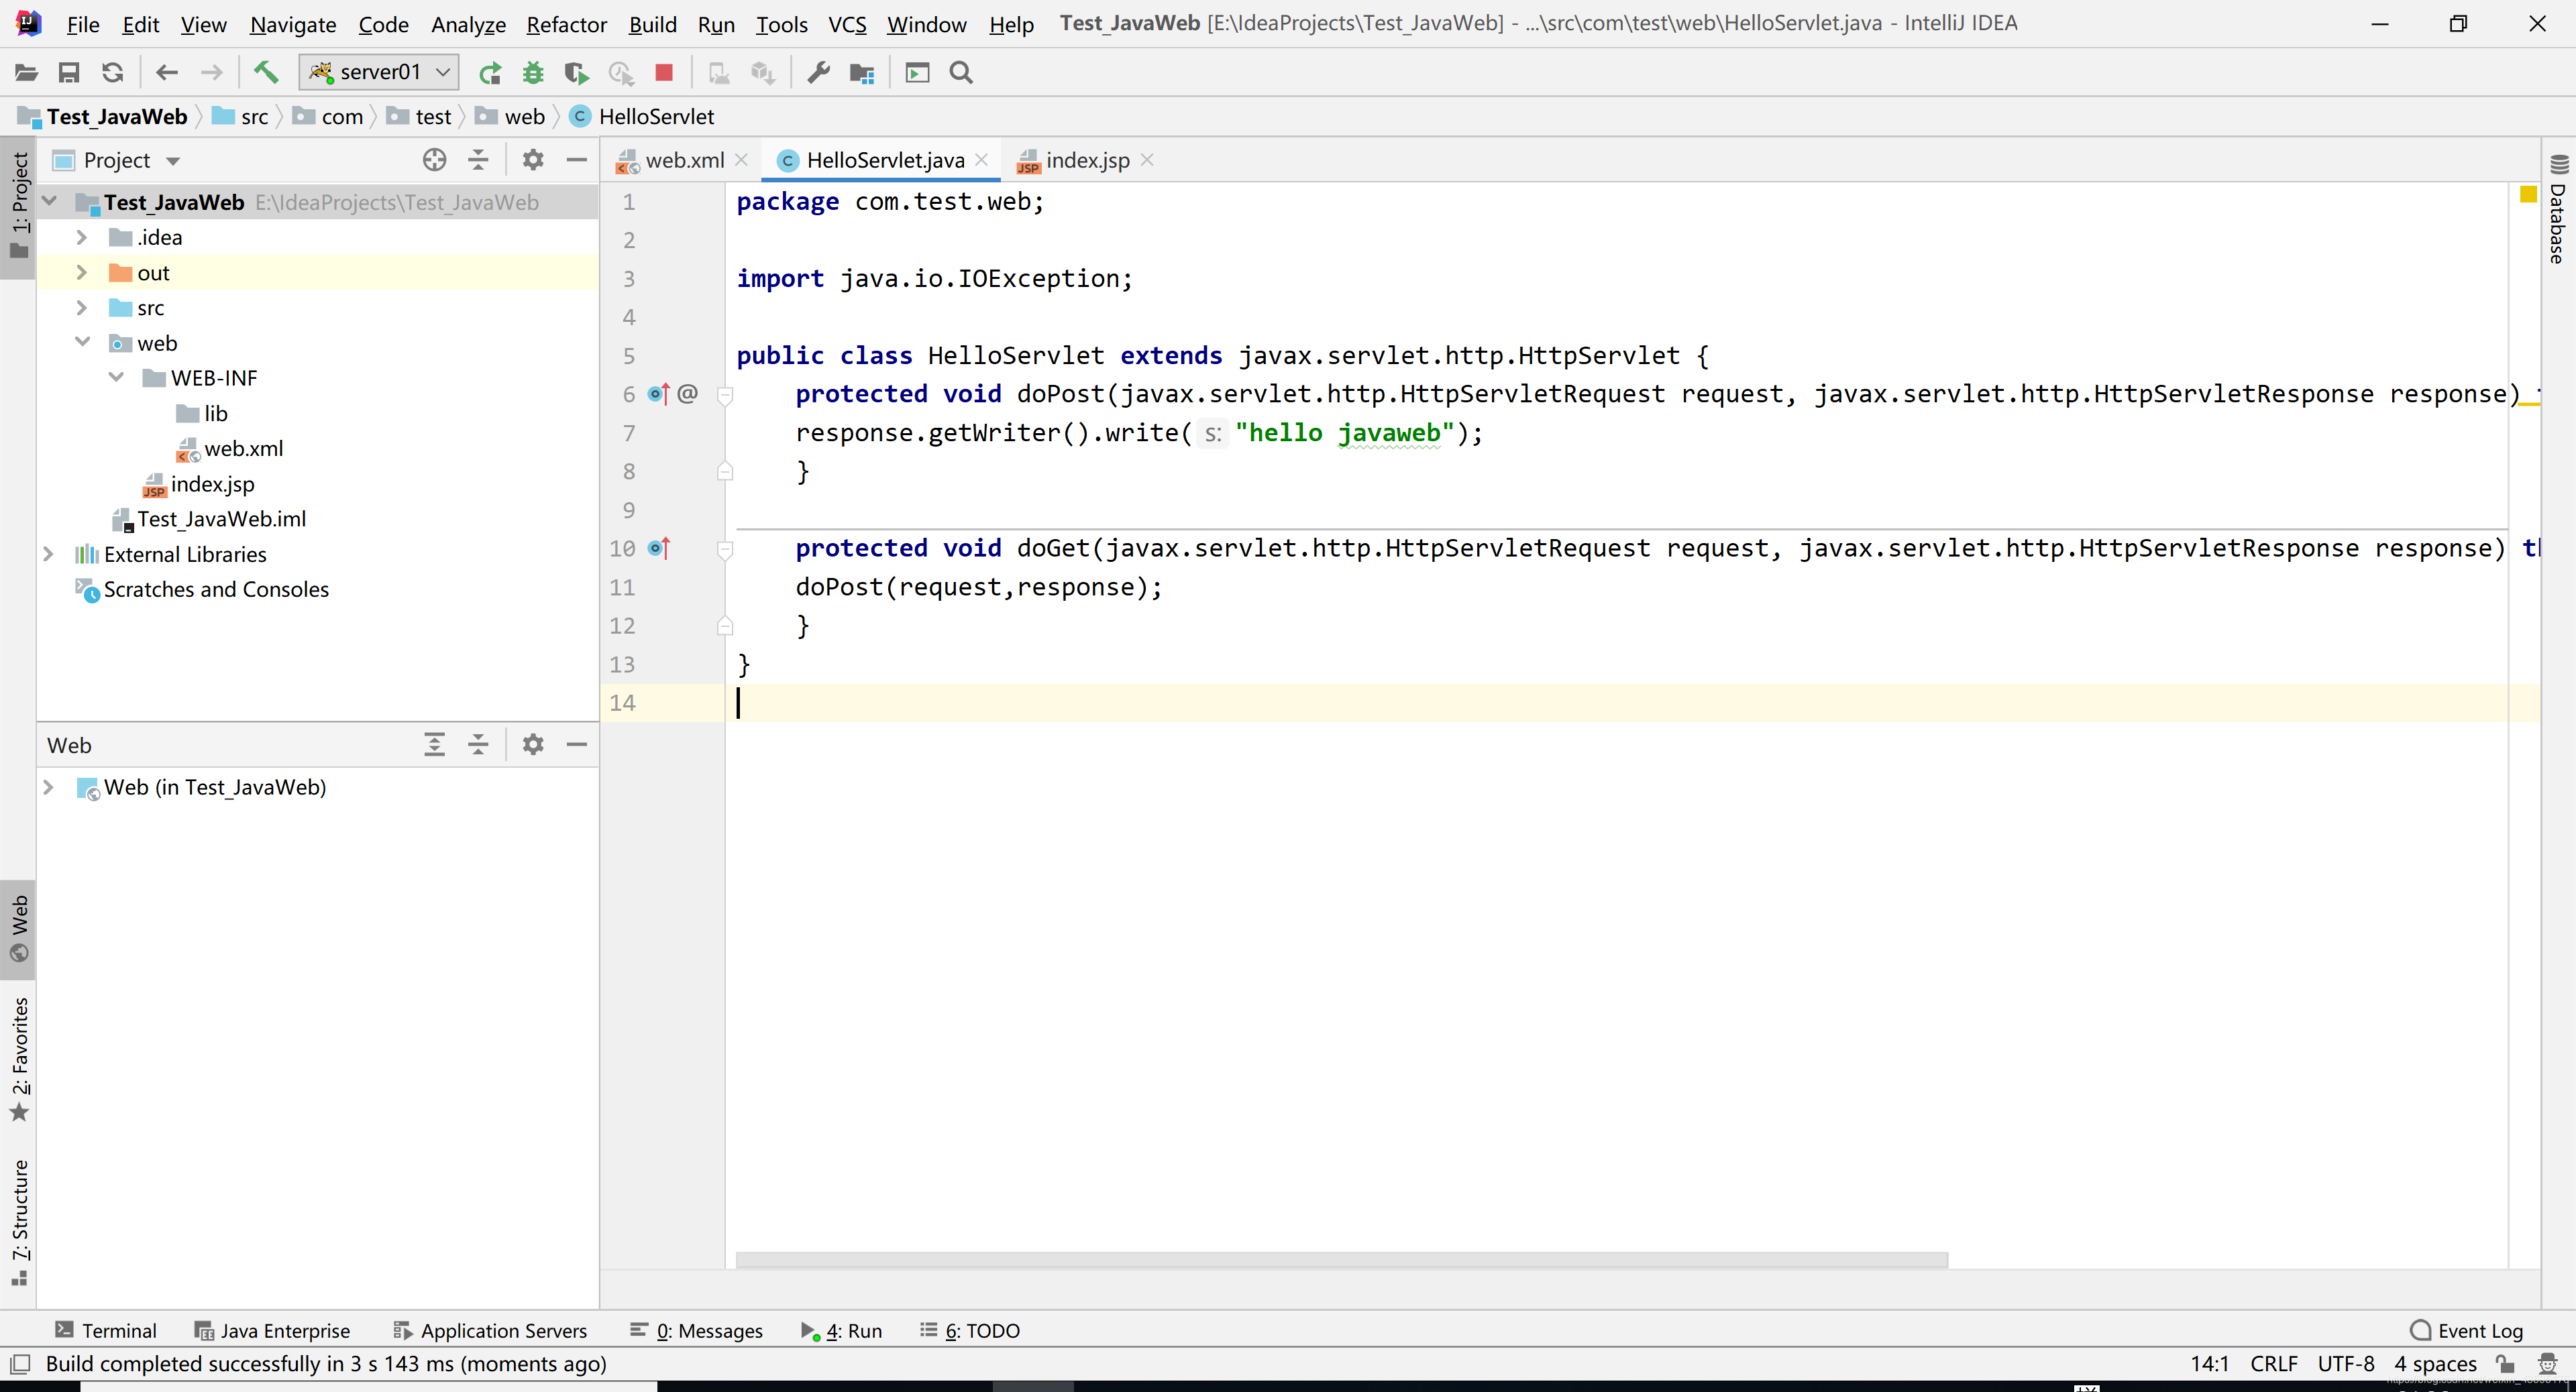
Task: Expand the src folder
Action: 82,308
